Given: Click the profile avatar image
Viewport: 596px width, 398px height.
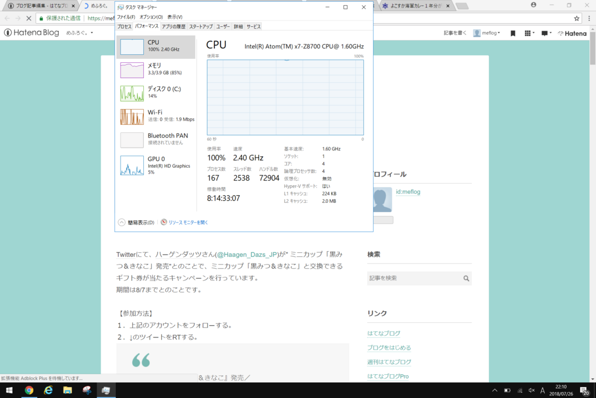Looking at the screenshot, I should (x=382, y=199).
